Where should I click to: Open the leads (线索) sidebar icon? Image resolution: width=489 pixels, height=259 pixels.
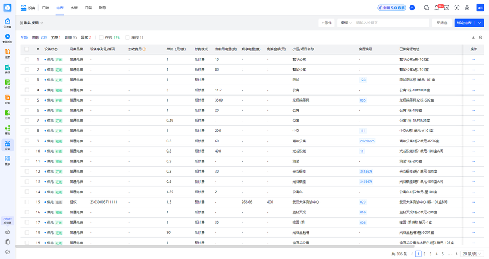pyautogui.click(x=8, y=54)
